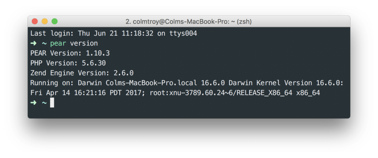Image resolution: width=378 pixels, height=158 pixels.
Task: Close the terminal window with red button
Action: tap(35, 21)
